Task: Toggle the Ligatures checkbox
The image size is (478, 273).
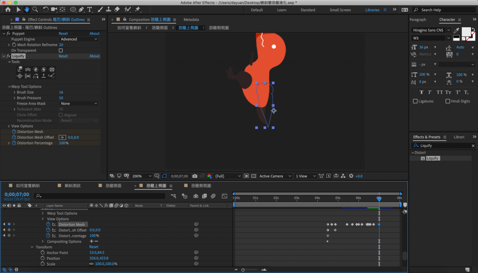Action: pyautogui.click(x=415, y=101)
